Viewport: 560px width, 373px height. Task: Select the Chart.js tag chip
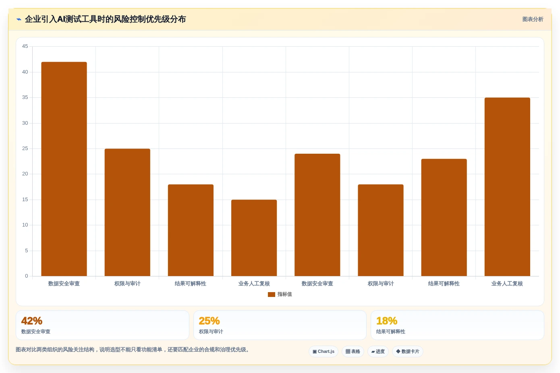coord(324,351)
